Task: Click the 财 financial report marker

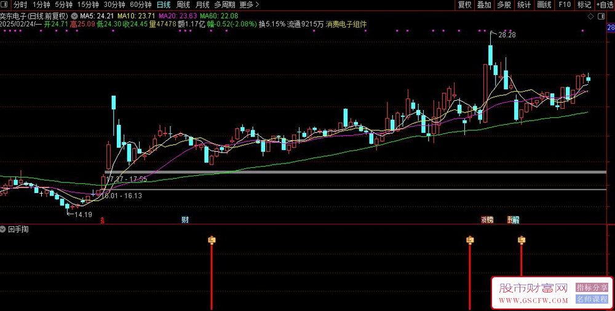Action: (x=185, y=219)
